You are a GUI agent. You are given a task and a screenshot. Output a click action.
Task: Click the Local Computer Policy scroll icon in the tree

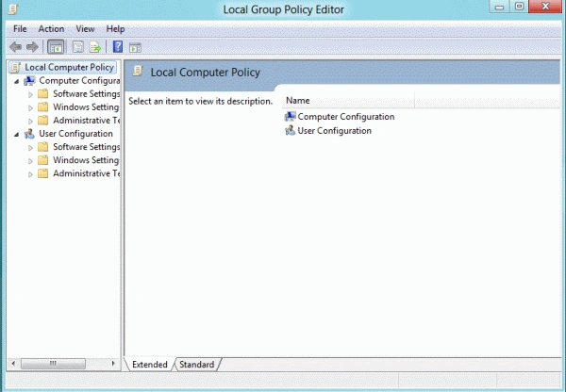pos(15,68)
